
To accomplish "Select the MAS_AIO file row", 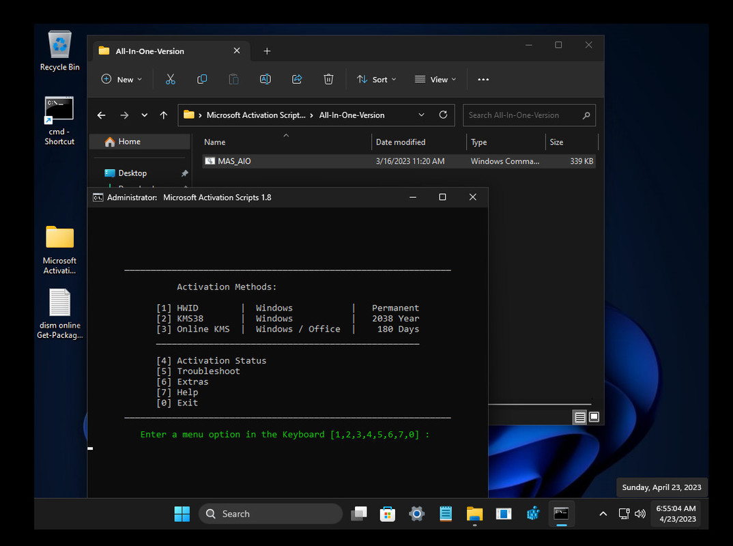I will [x=399, y=161].
